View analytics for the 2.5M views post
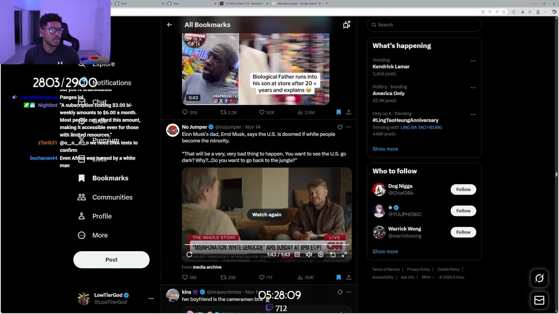Viewport: 559px width, 314px height. tap(306, 112)
